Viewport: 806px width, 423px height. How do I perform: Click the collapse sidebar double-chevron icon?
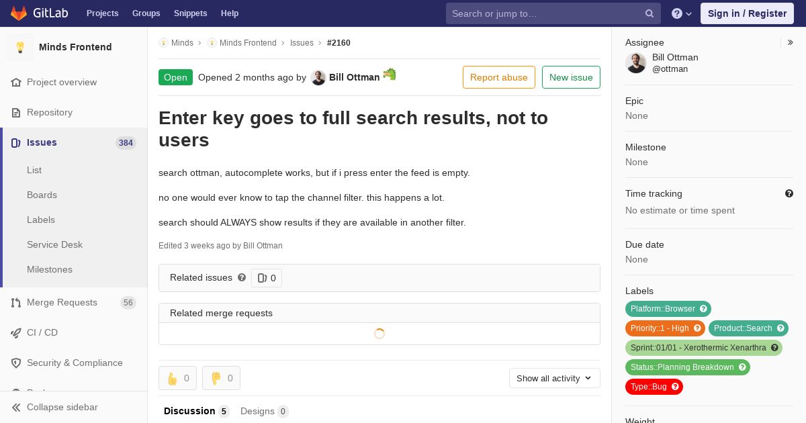(x=16, y=408)
